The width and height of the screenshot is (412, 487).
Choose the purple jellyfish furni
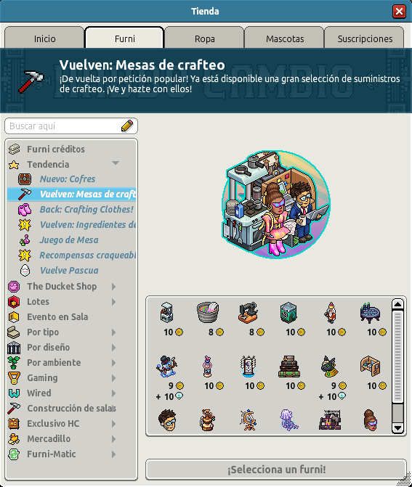pos(289,420)
